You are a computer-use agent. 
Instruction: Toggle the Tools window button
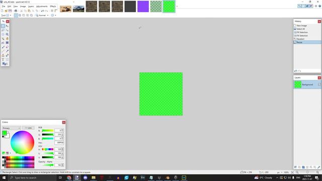pyautogui.click(x=299, y=6)
